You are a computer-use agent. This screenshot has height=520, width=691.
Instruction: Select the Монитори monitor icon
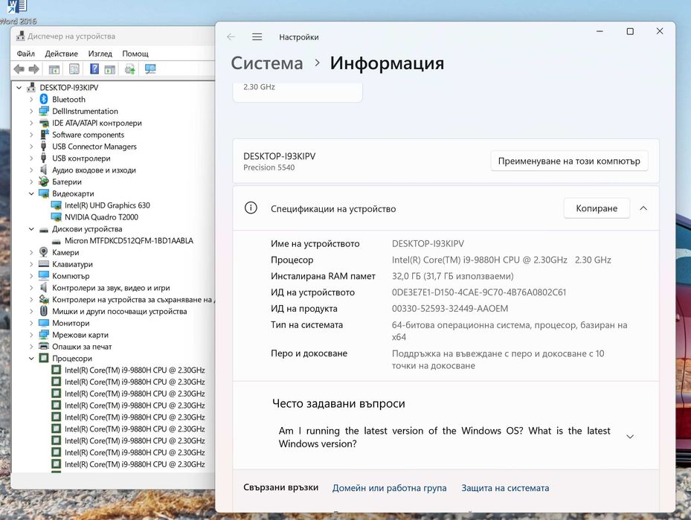(44, 323)
